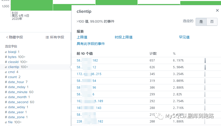Select the date_zone field
This screenshot has height=126, width=221.
(x=16, y=117)
